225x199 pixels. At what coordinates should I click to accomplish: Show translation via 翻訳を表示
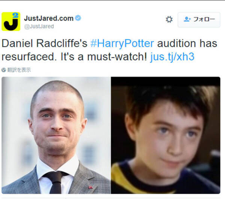tap(19, 70)
